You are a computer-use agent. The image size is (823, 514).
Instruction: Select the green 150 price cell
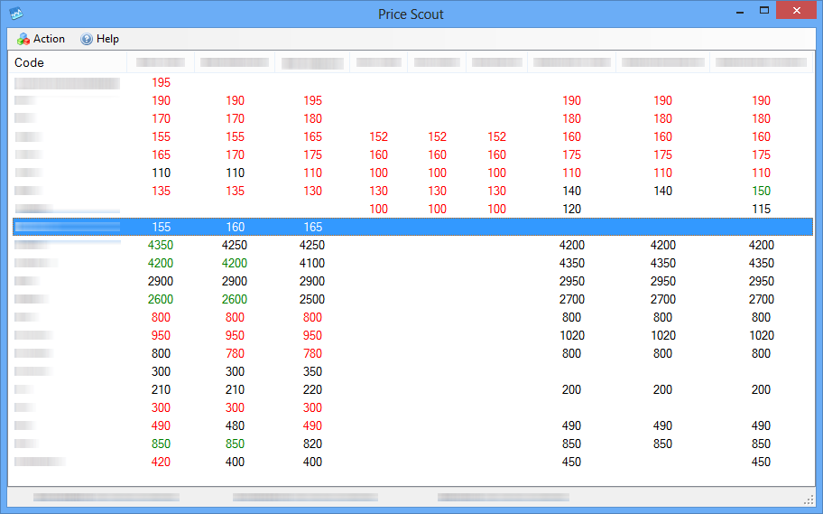pos(761,191)
